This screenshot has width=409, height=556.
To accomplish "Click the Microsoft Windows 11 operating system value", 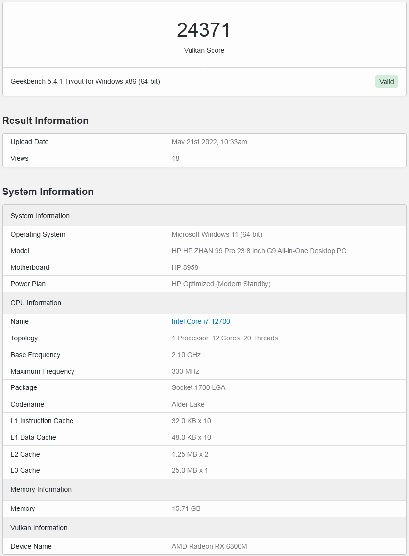I will 217,235.
